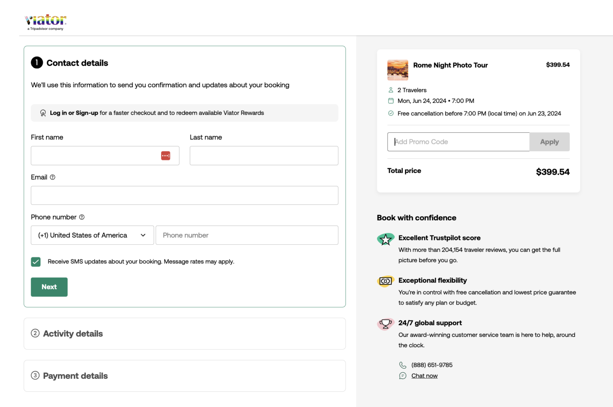This screenshot has height=407, width=613.
Task: Click the Phone number help icon
Action: [82, 217]
